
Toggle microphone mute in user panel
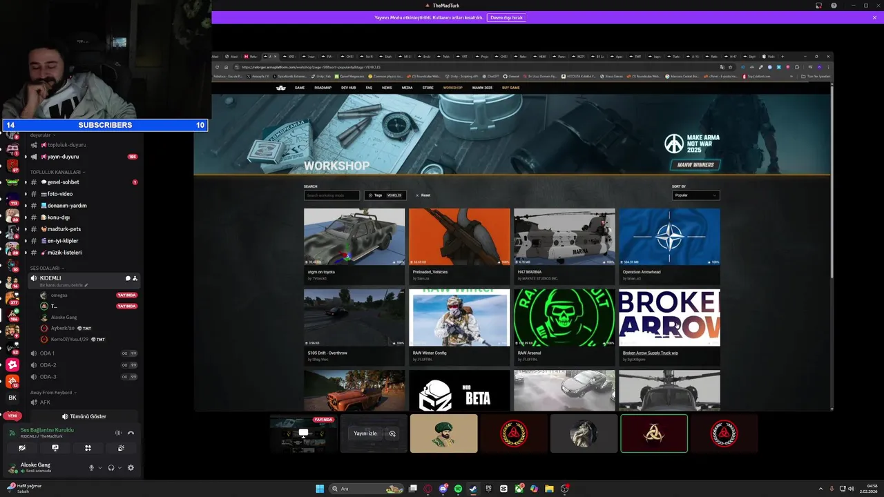pos(91,468)
